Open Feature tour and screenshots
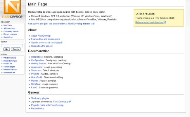190x117 pixels. click(x=45, y=39)
